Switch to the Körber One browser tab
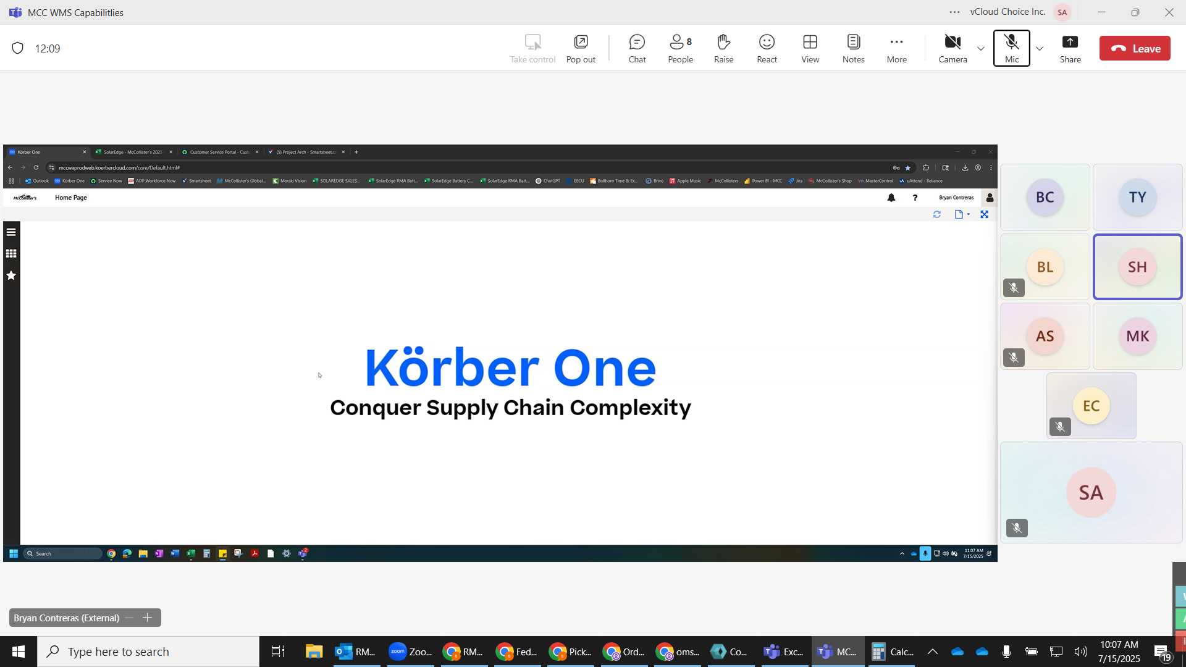This screenshot has width=1186, height=667. (x=47, y=152)
